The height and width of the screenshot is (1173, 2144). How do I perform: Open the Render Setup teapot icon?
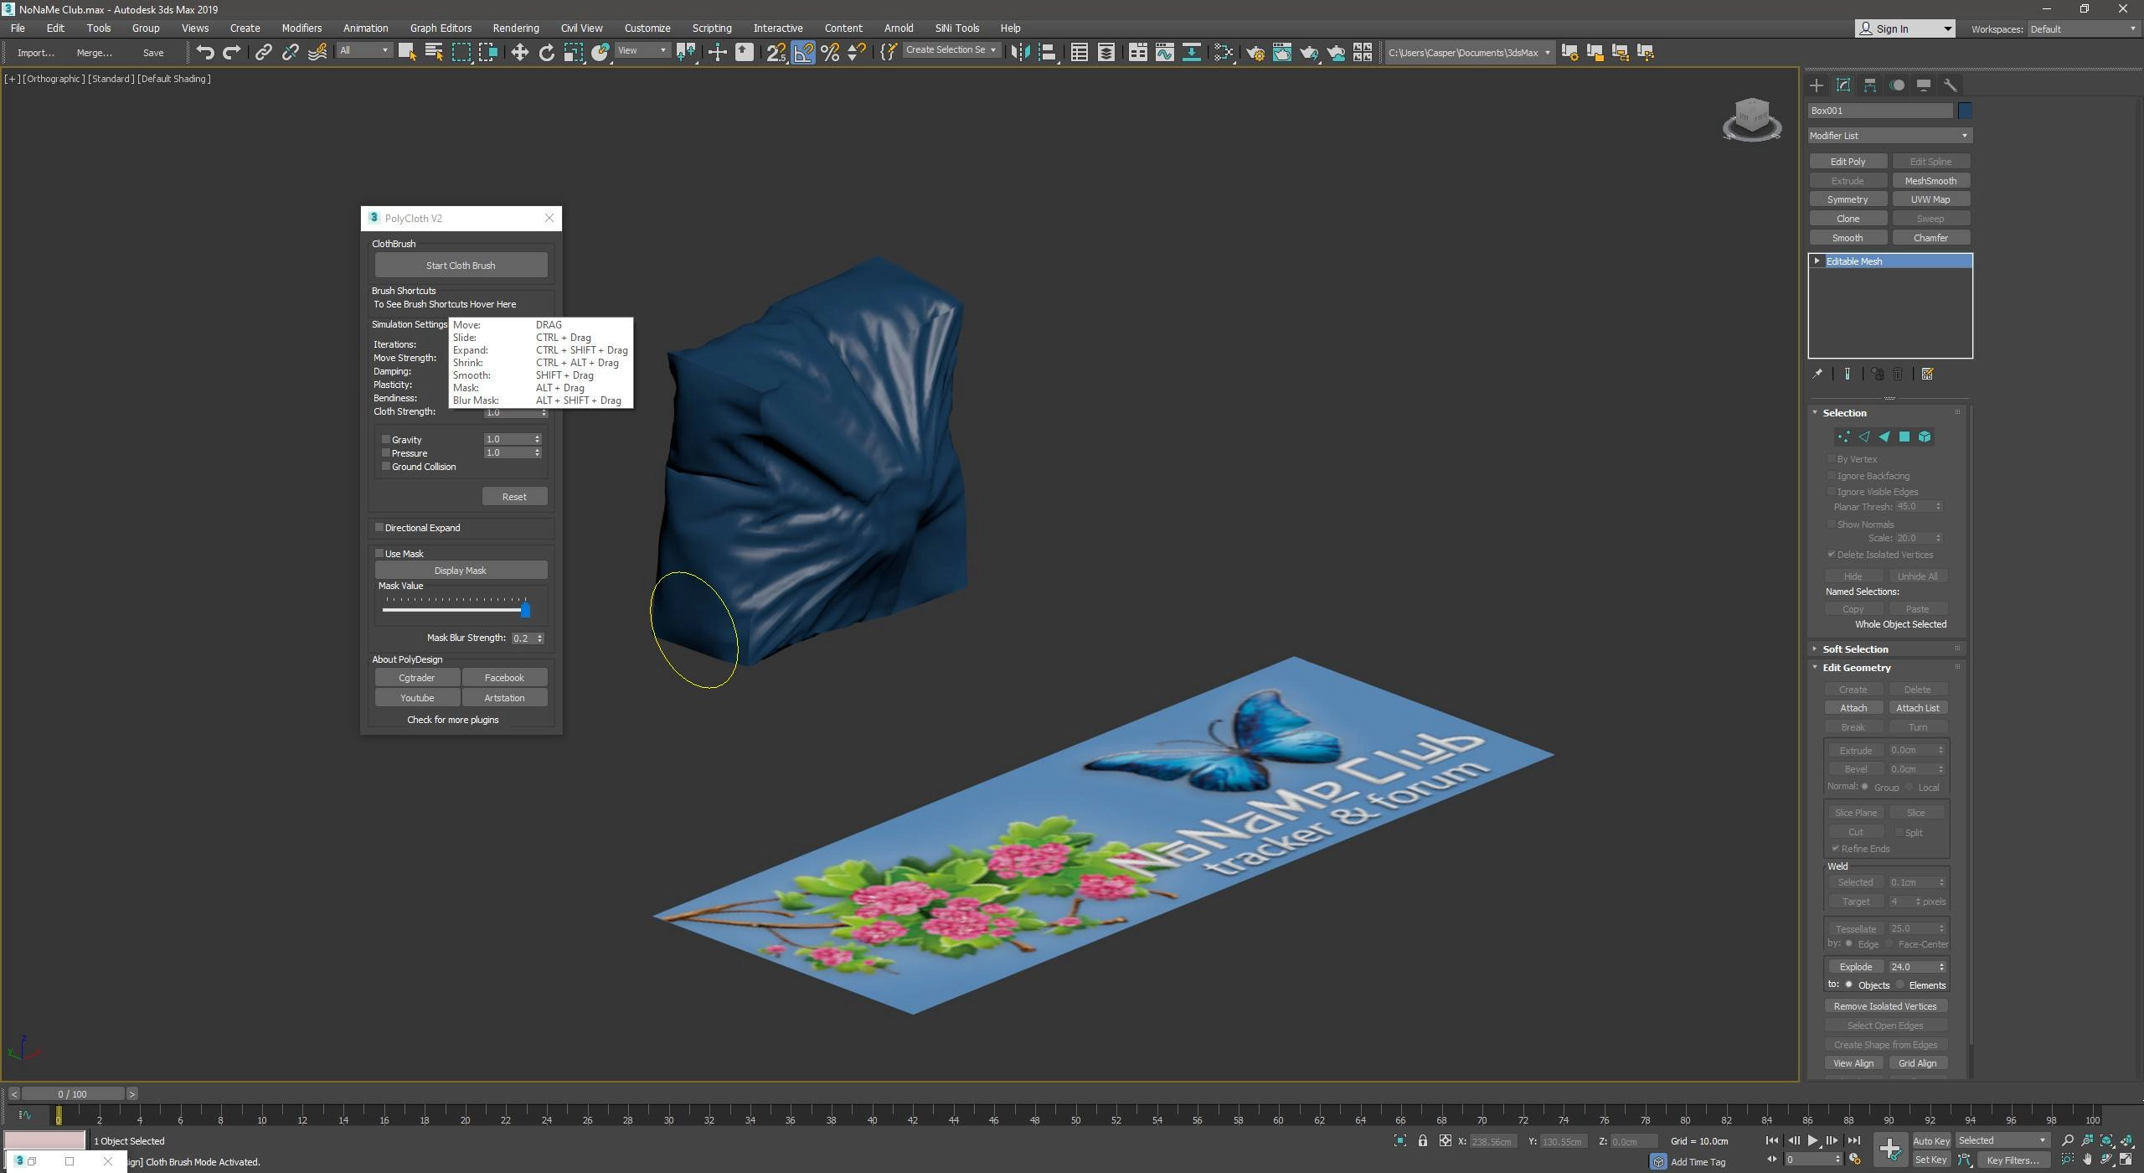click(1255, 52)
